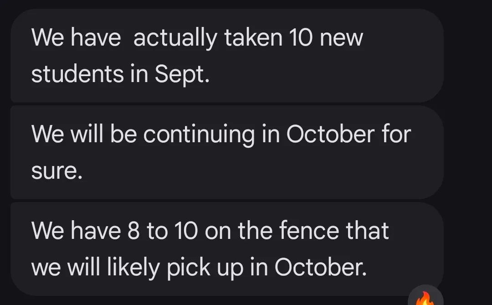Click the word 'new' in first message
This screenshot has width=492, height=305.
pos(341,37)
